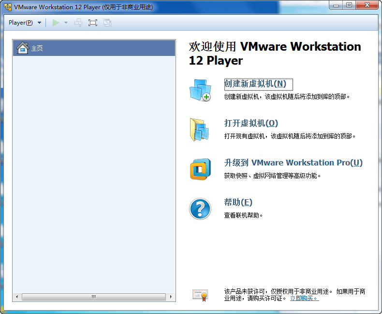Click the blue question mark help icon
The height and width of the screenshot is (314, 382).
coord(200,209)
